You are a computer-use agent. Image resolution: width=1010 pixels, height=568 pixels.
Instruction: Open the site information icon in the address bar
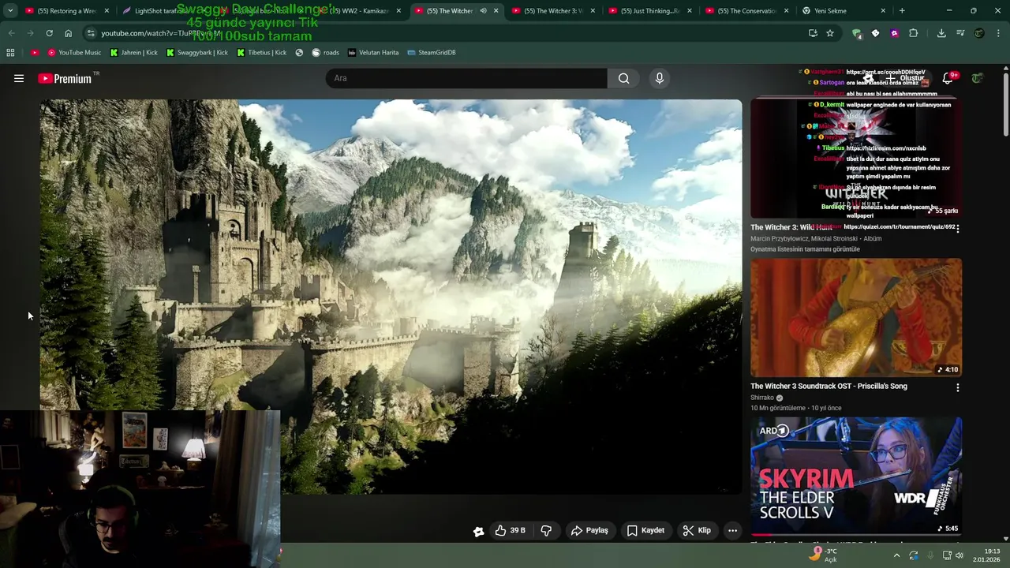coord(91,33)
